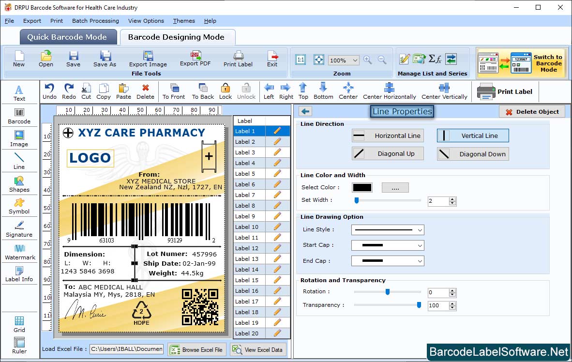The width and height of the screenshot is (572, 362).
Task: Set zoom to 1:1 actual size
Action: coord(301,60)
